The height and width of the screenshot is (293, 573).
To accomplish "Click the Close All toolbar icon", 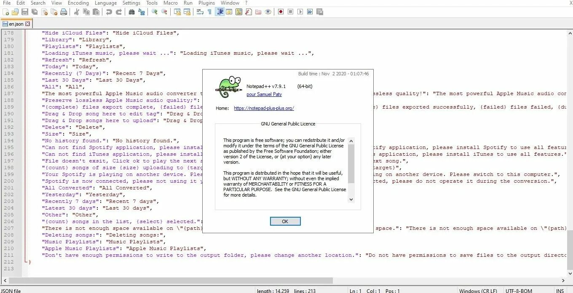I will 54,12.
